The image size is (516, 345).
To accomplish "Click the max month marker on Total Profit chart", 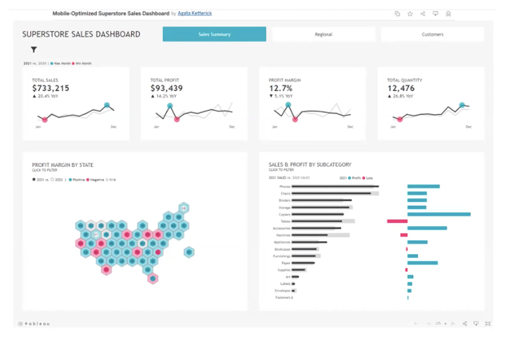I will click(170, 105).
